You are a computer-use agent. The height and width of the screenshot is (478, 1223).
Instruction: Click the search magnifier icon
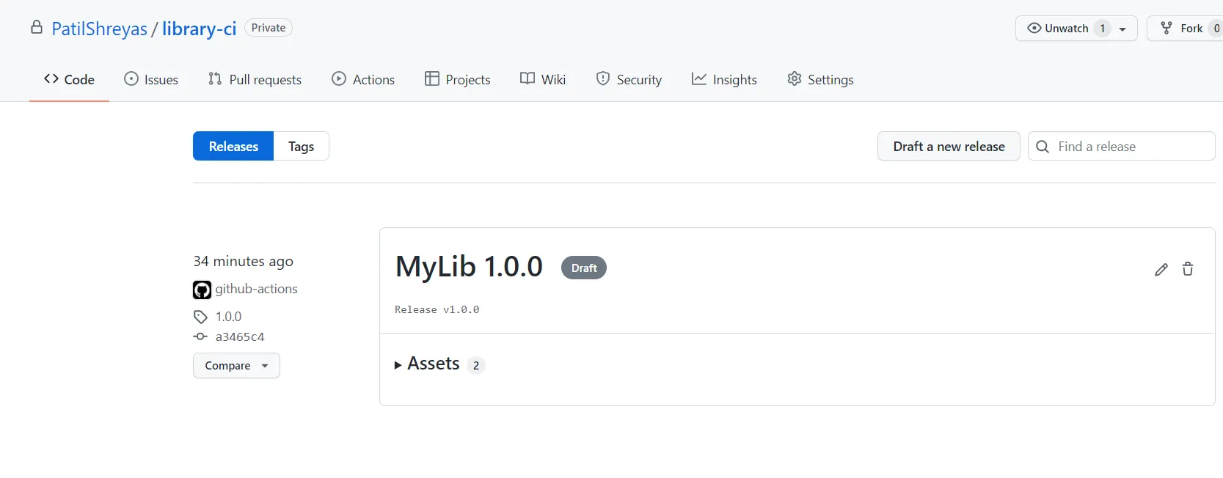point(1042,147)
